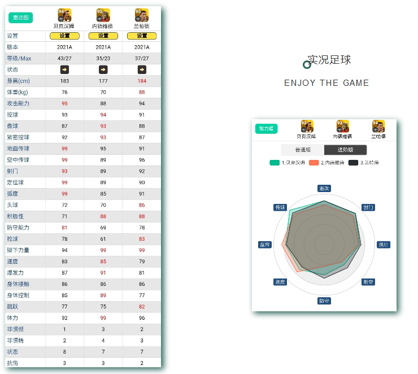418x374 pixels.
Task: Click 设置 button under 内德维德
Action: [103, 36]
